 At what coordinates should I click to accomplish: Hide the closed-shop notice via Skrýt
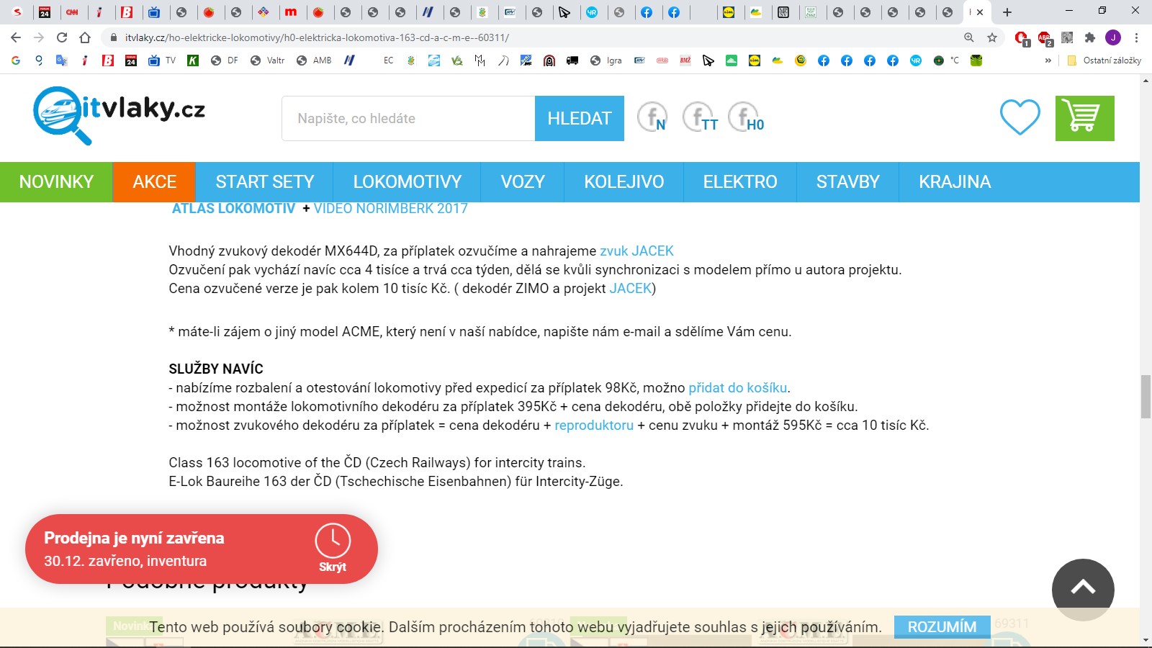pos(333,549)
